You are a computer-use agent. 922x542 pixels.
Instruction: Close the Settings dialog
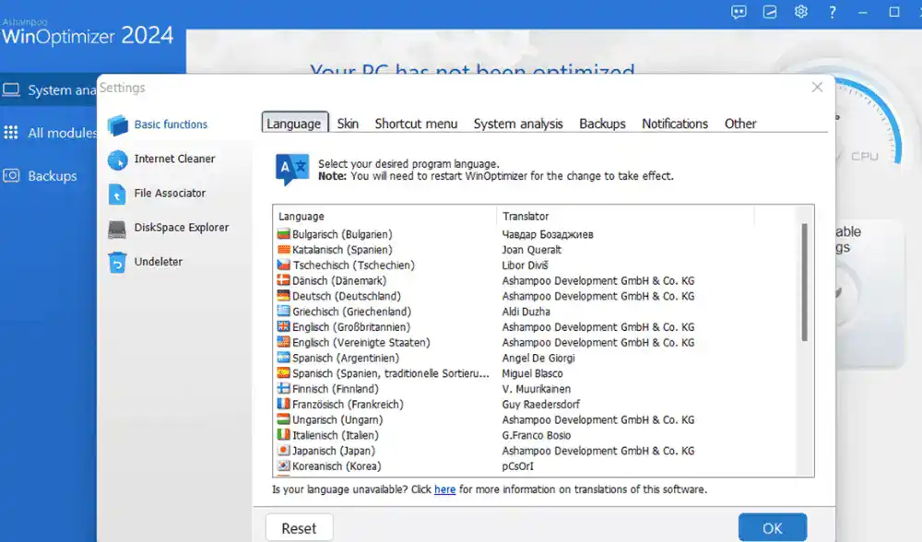pyautogui.click(x=816, y=88)
